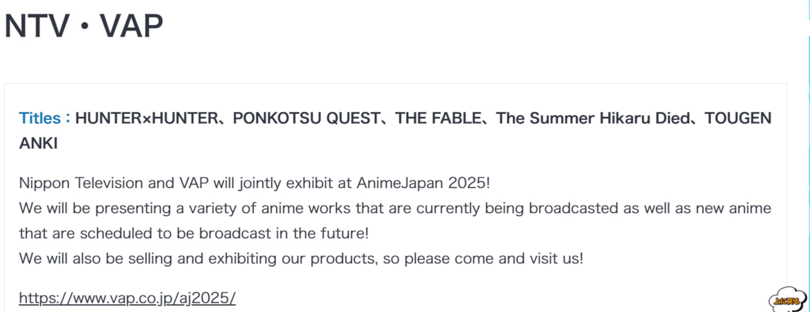Click the NTV・VAP heading
The height and width of the screenshot is (312, 810).
coord(84,26)
